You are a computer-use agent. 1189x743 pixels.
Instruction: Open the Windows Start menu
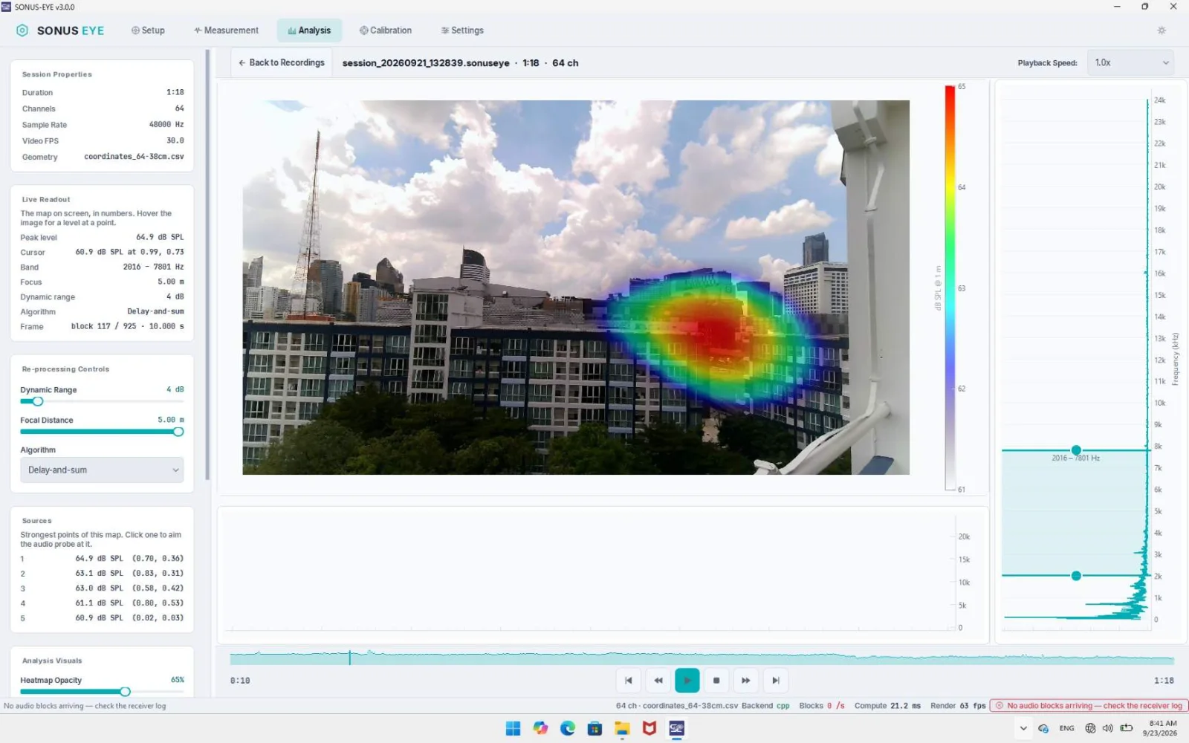click(513, 728)
